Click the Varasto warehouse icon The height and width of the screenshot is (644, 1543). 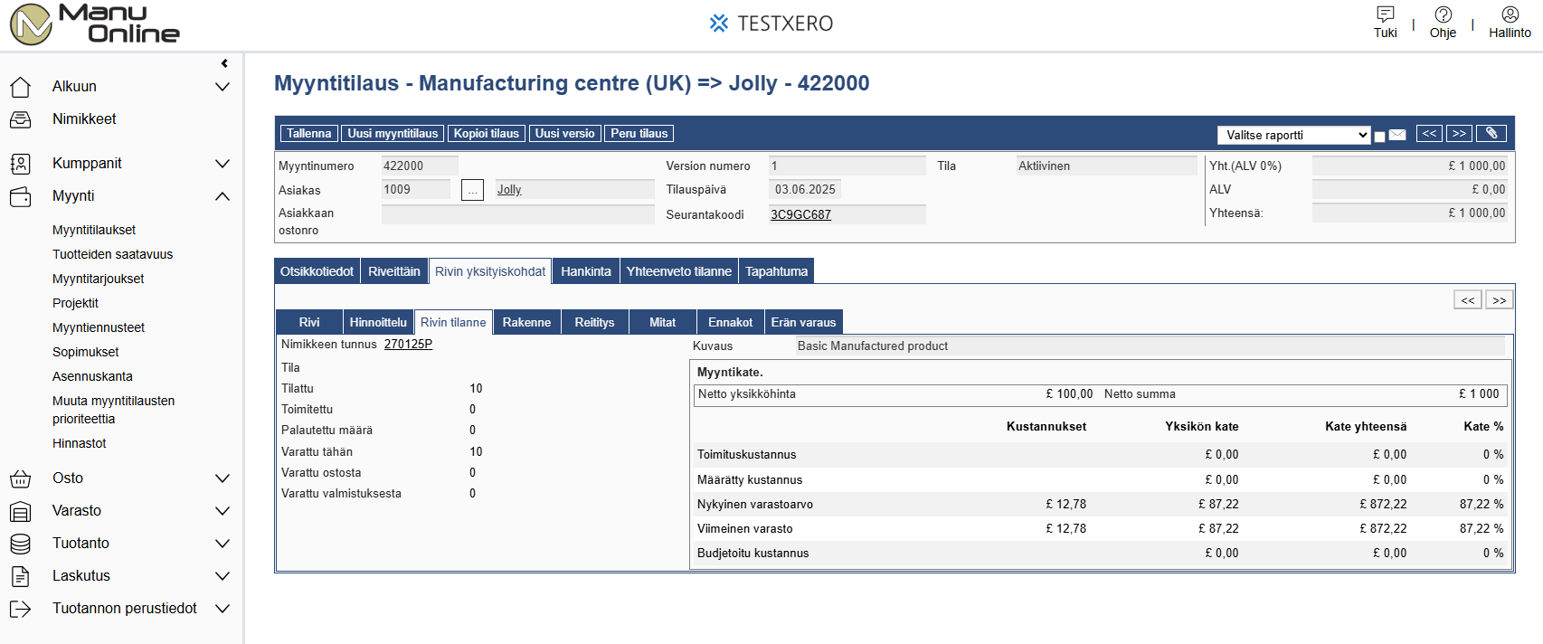[x=20, y=511]
